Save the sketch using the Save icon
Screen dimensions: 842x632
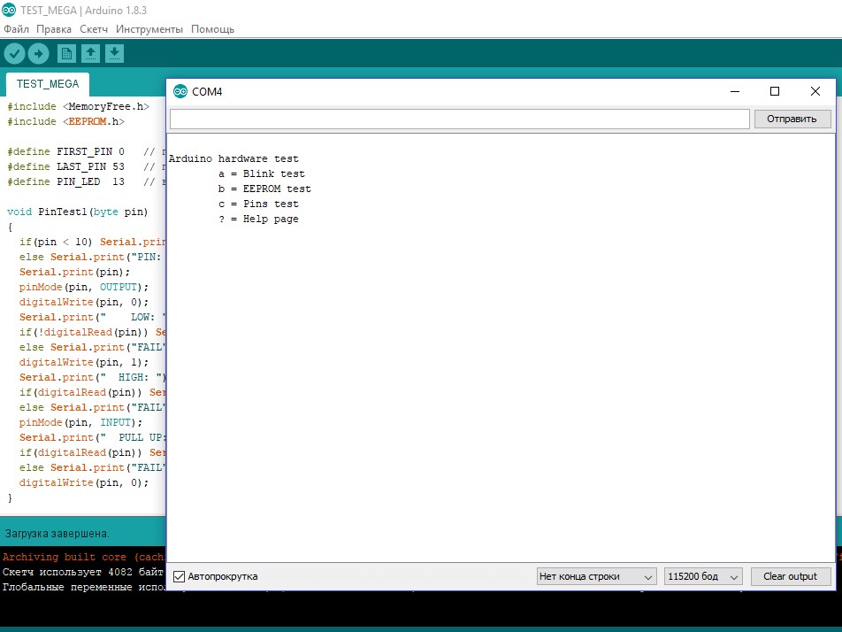click(114, 54)
